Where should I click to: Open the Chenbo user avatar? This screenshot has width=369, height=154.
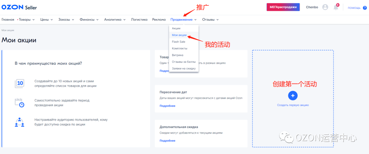[325, 7]
